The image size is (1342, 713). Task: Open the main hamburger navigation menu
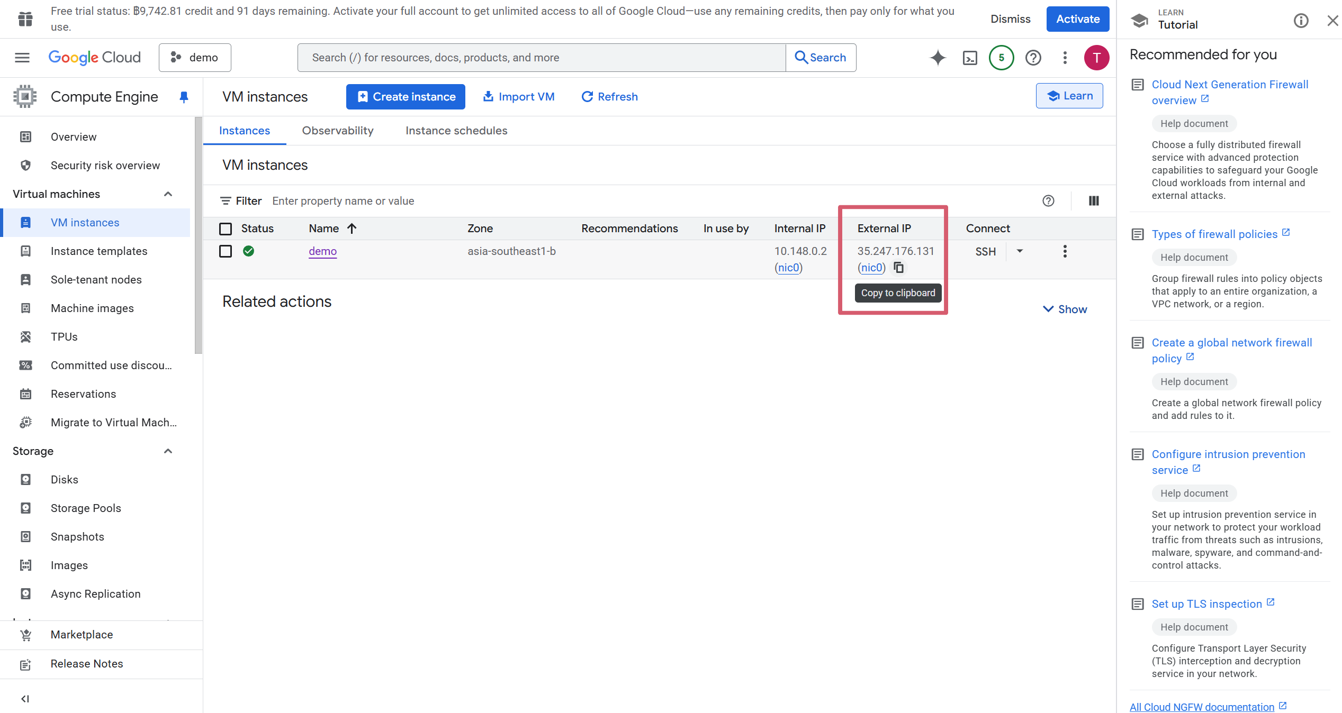click(x=22, y=58)
